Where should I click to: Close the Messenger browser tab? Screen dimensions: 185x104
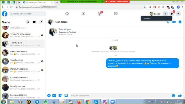click(x=52, y=2)
